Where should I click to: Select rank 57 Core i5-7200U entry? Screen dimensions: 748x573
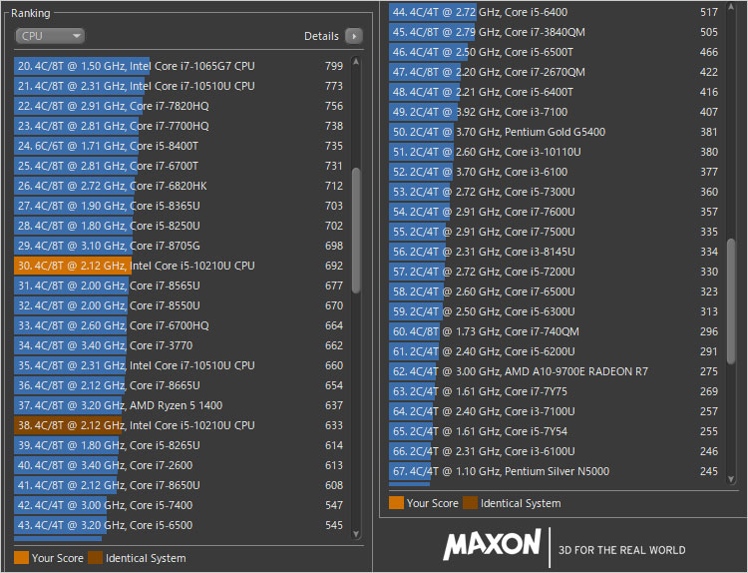pos(555,273)
